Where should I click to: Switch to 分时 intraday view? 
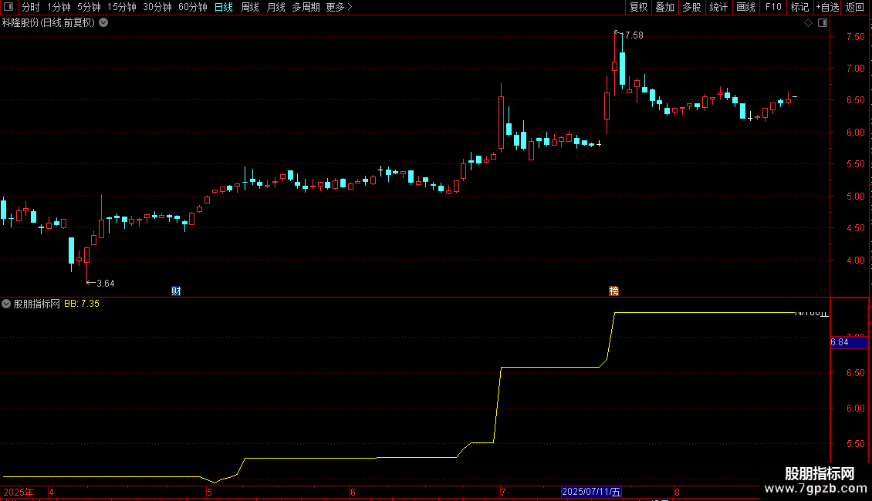31,7
